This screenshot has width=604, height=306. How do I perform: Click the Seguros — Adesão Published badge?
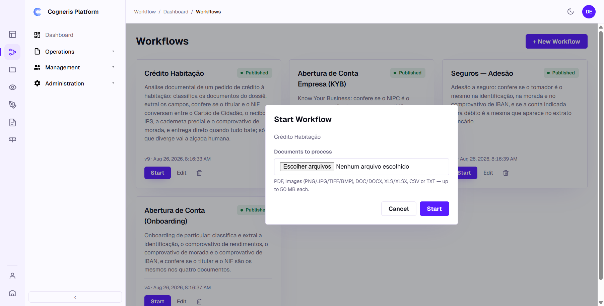click(x=561, y=73)
